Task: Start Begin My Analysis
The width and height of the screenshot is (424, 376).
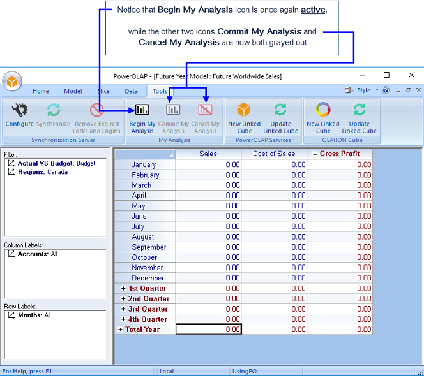Action: click(142, 119)
